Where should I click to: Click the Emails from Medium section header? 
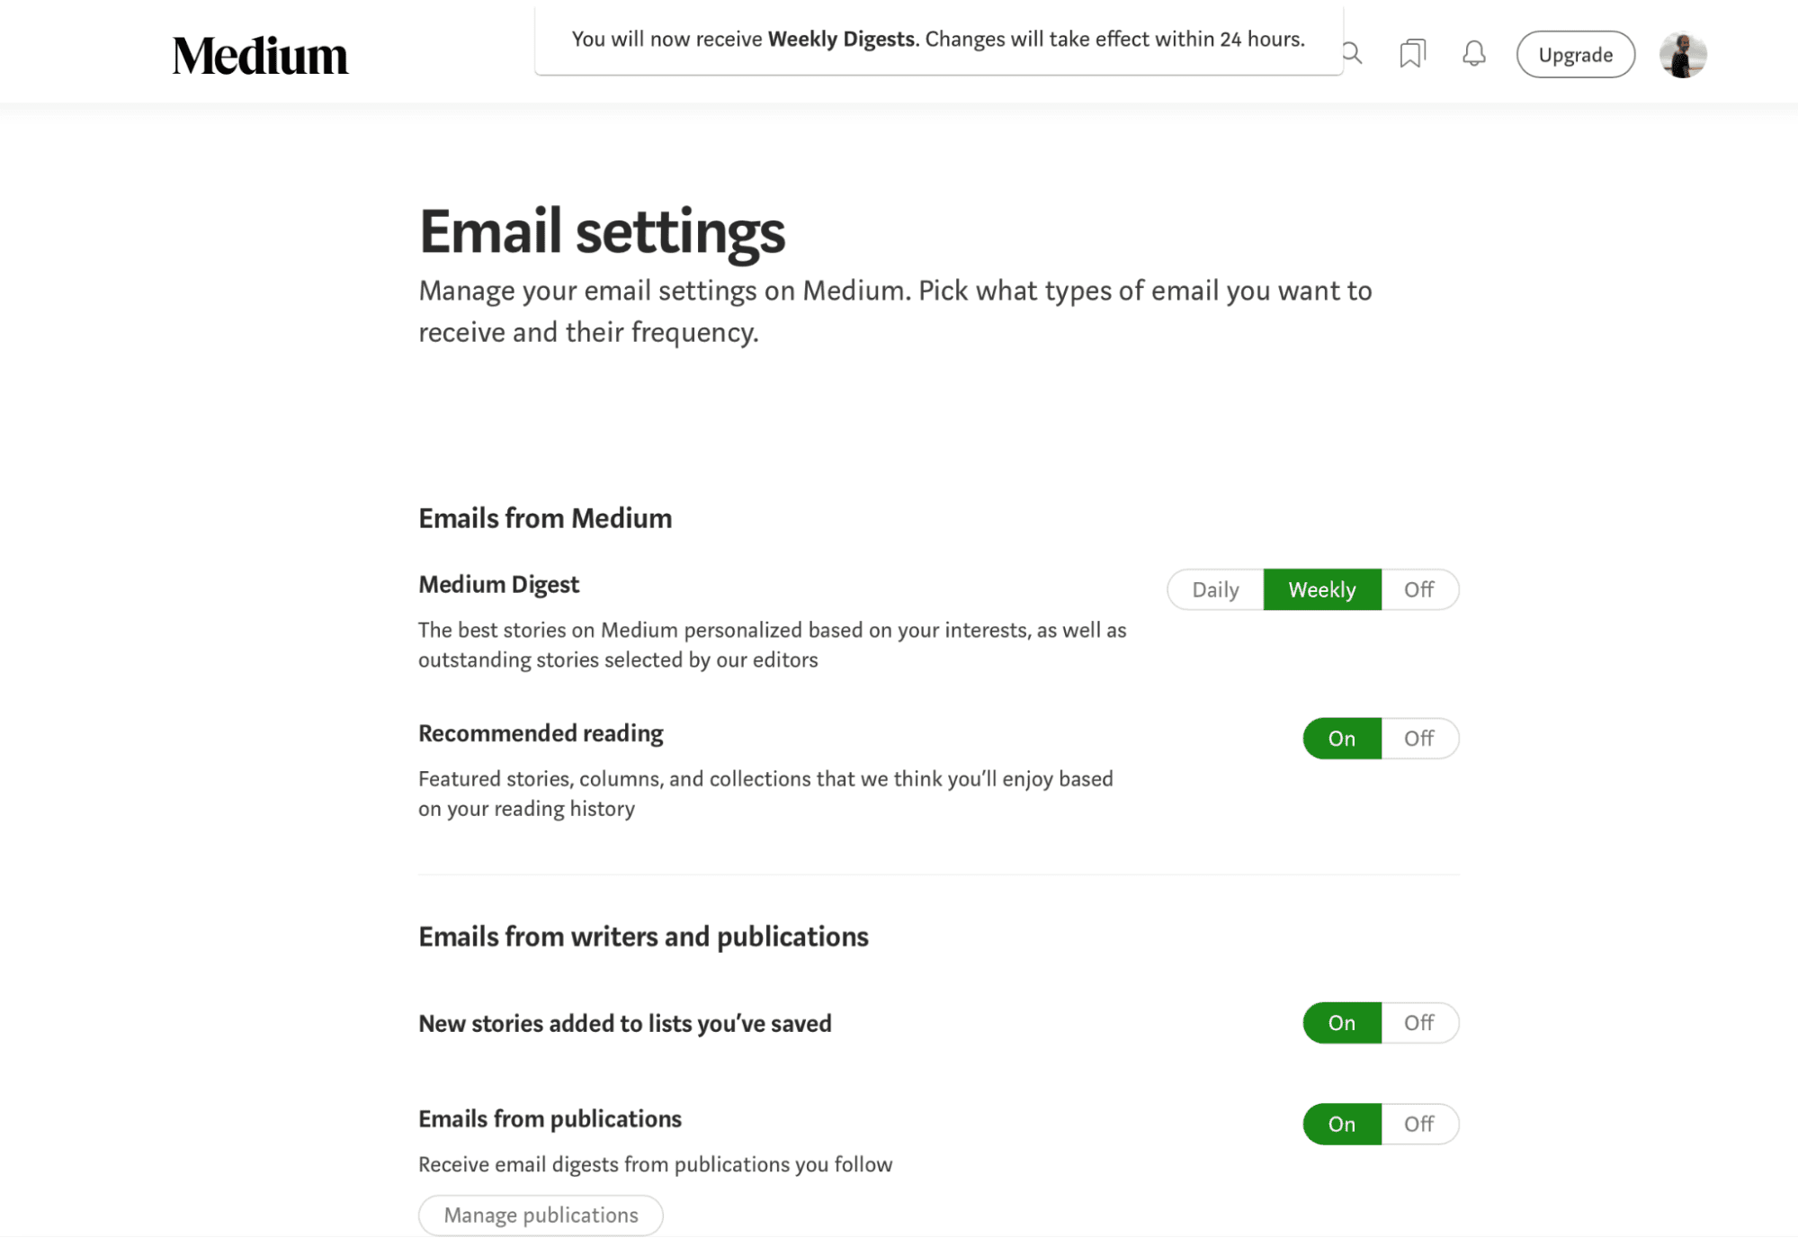pos(544,518)
